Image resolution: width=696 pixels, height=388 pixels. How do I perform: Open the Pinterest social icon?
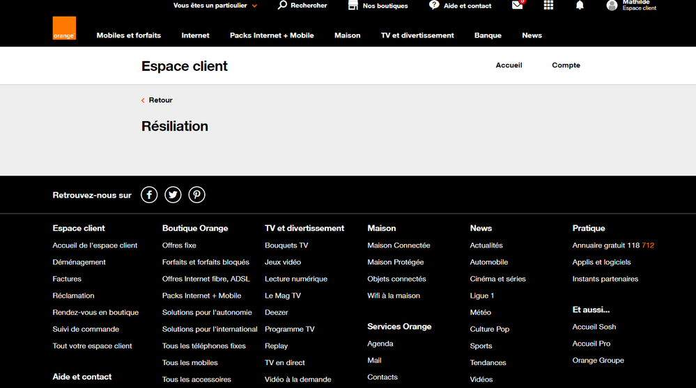point(197,195)
